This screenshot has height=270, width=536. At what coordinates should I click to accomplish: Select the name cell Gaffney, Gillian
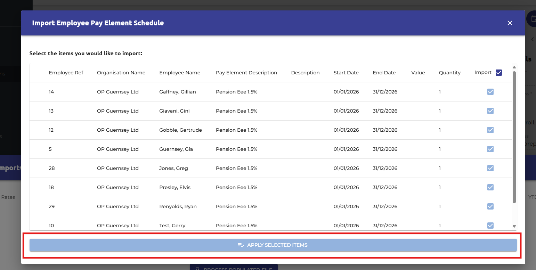(178, 92)
